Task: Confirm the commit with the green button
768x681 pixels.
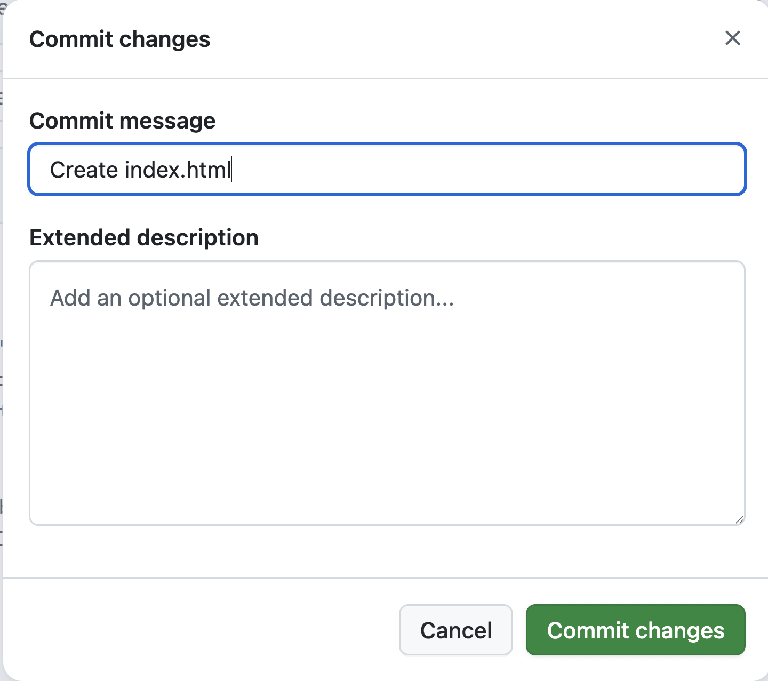Action: 635,630
